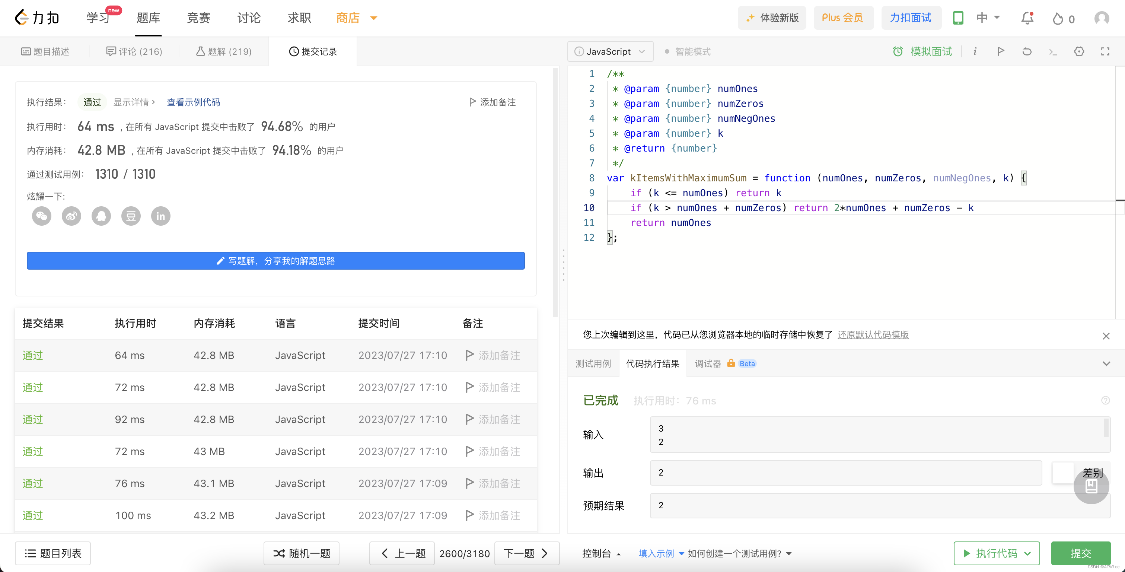Select the 提交记录 tab
The width and height of the screenshot is (1125, 572).
click(x=313, y=51)
